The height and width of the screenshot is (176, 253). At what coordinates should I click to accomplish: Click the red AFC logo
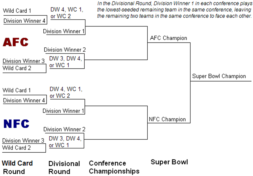(15, 42)
